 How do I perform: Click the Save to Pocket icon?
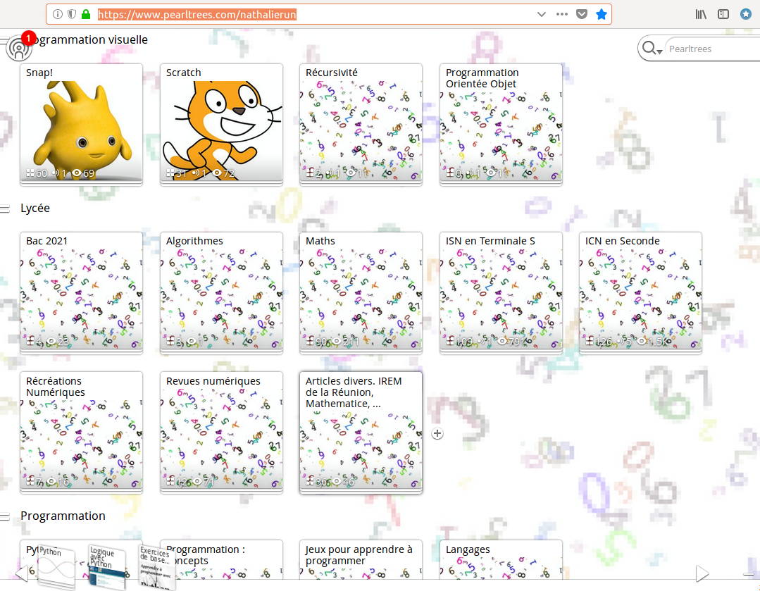click(x=582, y=14)
